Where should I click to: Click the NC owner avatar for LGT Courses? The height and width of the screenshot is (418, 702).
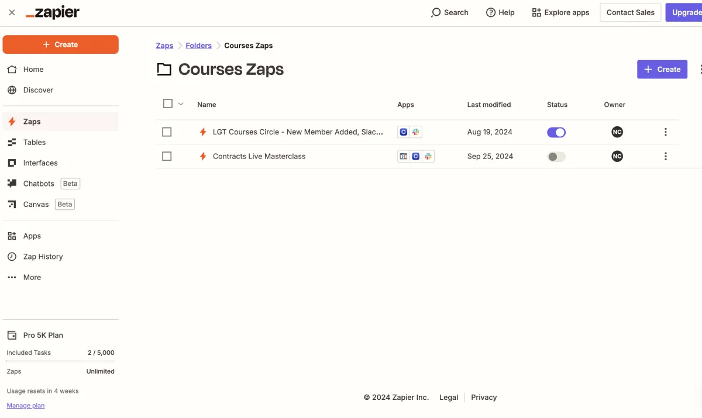617,132
